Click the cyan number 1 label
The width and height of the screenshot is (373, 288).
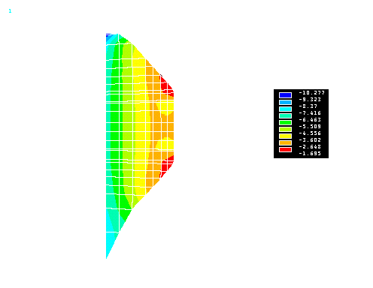click(x=10, y=11)
